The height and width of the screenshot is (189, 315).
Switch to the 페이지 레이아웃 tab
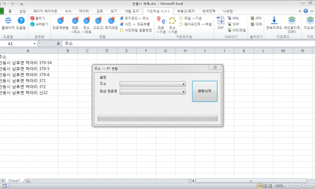pyautogui.click(x=45, y=11)
